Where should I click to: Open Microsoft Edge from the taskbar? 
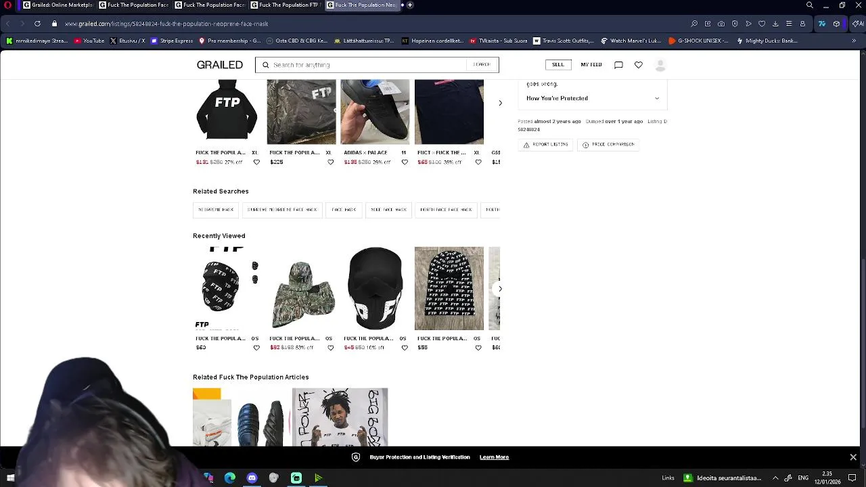230,478
